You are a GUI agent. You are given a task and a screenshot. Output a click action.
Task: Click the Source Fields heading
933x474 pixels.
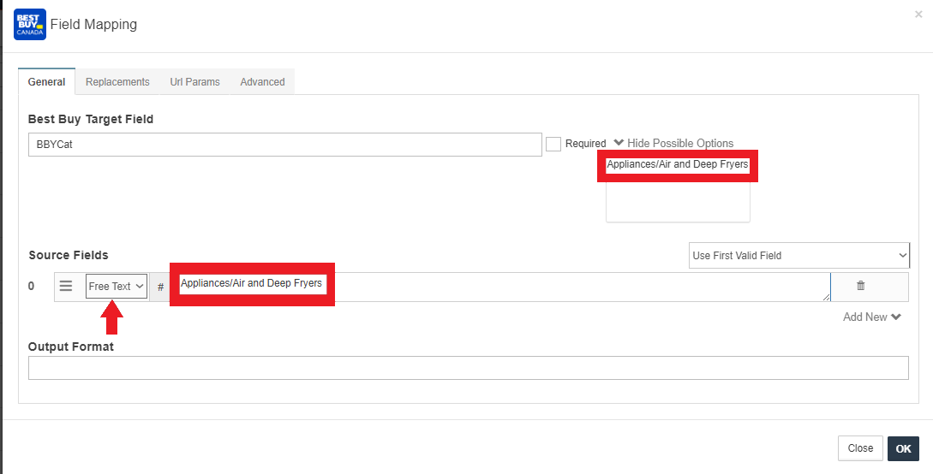coord(69,255)
